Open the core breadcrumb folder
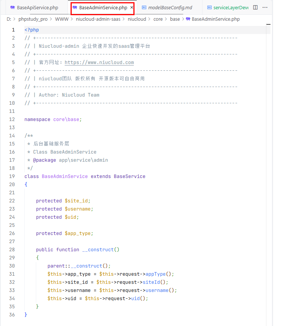 pos(158,19)
